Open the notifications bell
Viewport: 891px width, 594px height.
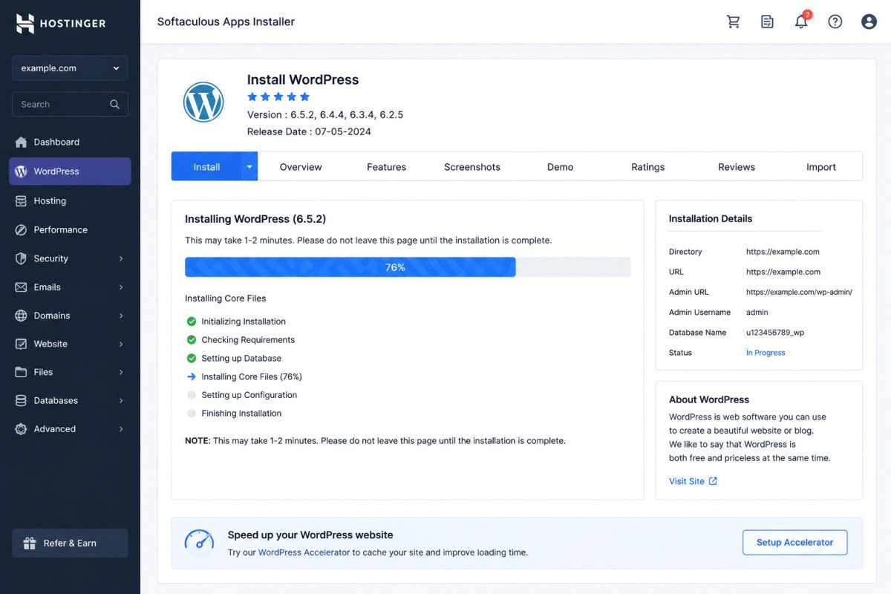[801, 22]
